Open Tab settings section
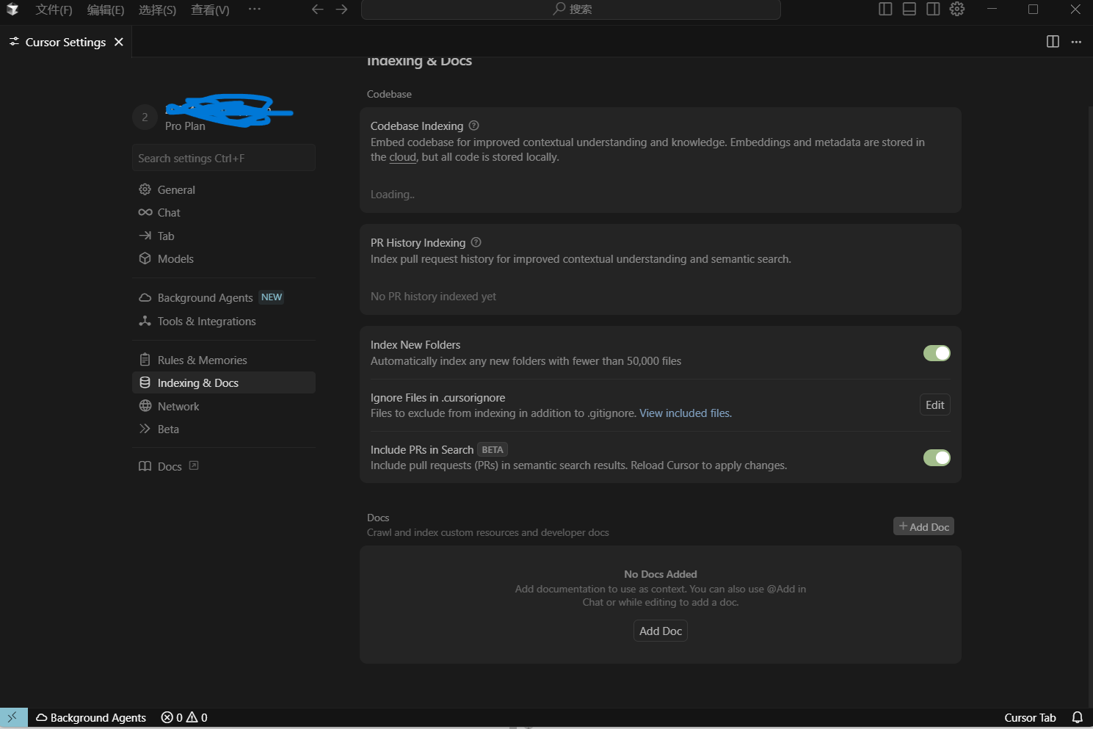This screenshot has height=729, width=1093. (x=224, y=236)
